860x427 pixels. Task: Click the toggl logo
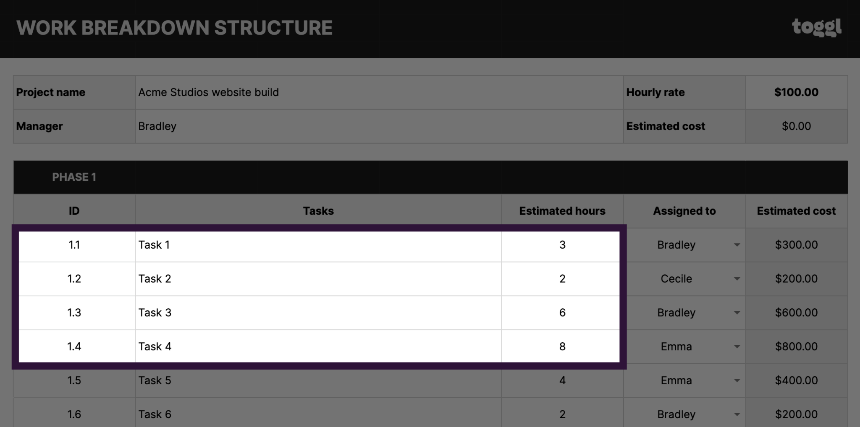(x=816, y=28)
